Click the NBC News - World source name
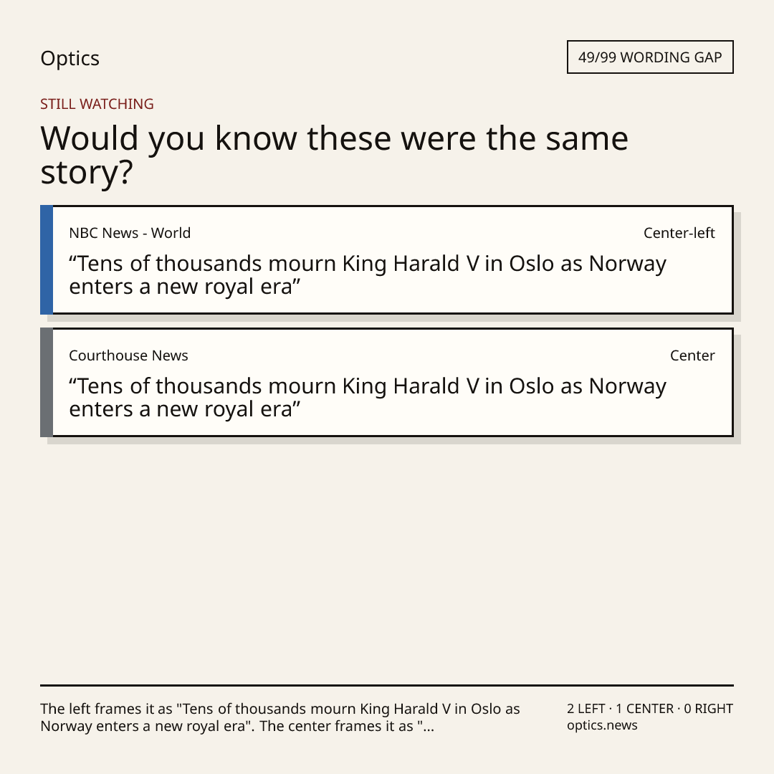Image resolution: width=774 pixels, height=774 pixels. coord(130,233)
